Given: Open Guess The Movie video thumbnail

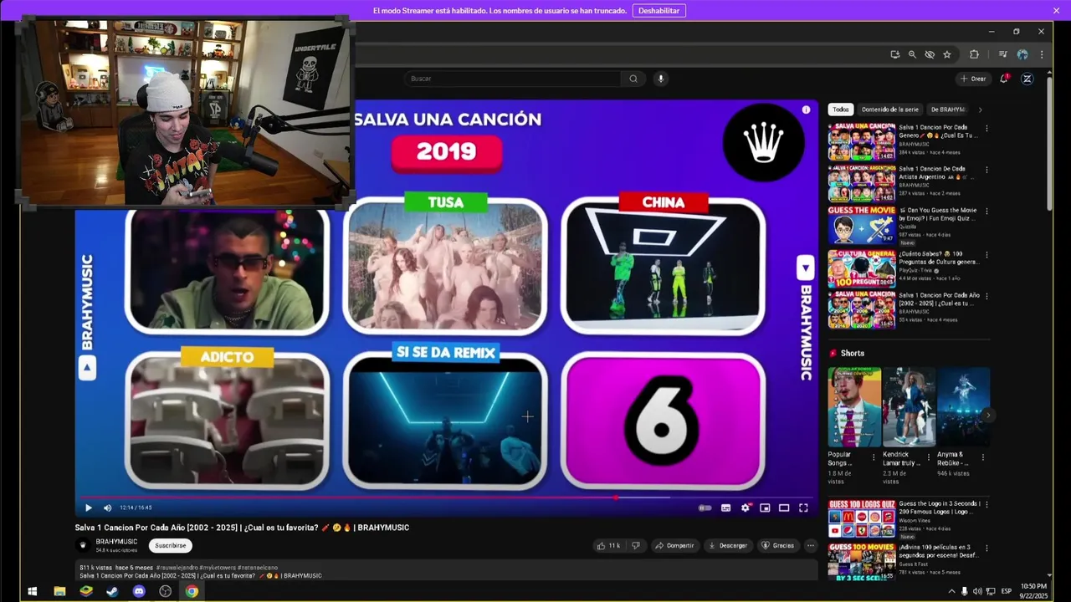Looking at the screenshot, I should (861, 226).
